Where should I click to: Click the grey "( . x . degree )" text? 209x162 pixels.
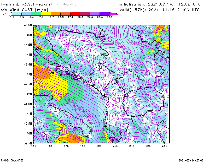[64, 4]
